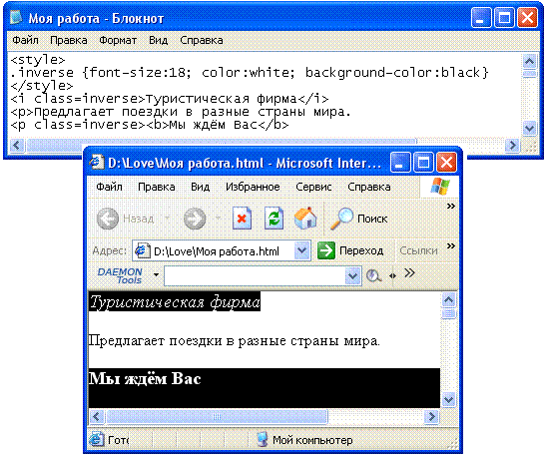The height and width of the screenshot is (460, 550).
Task: Click Блокнот vertical scrollbar up arrow
Action: (529, 61)
